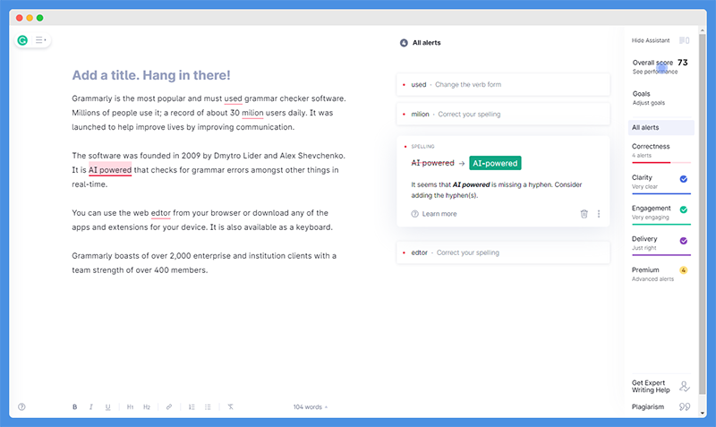The height and width of the screenshot is (427, 716).
Task: Click the Engagement green progress bar
Action: [x=661, y=224]
